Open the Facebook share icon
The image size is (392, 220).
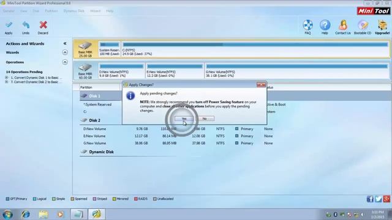pos(370,199)
